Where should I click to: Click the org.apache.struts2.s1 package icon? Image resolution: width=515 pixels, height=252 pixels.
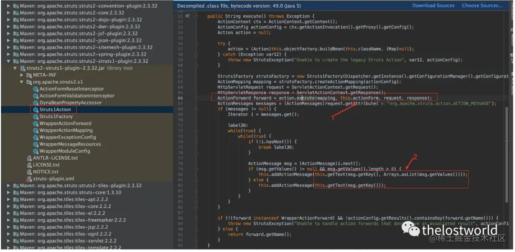click(29, 82)
